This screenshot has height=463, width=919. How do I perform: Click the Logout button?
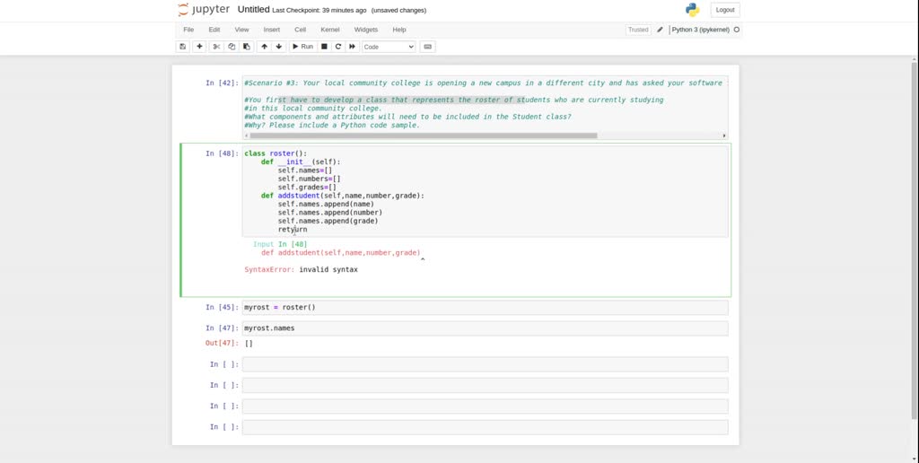[725, 10]
